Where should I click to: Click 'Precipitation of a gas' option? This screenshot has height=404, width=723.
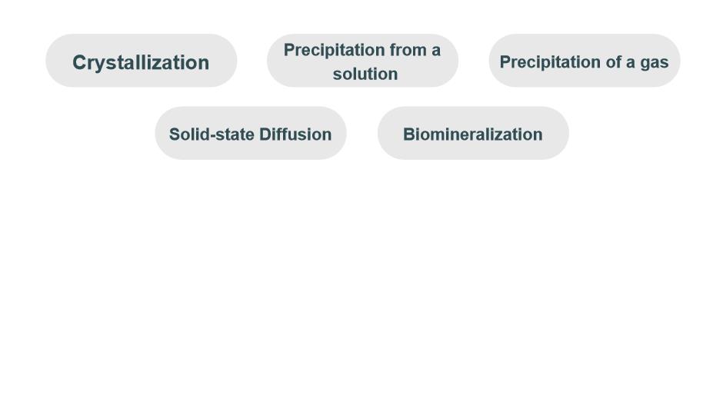click(584, 61)
